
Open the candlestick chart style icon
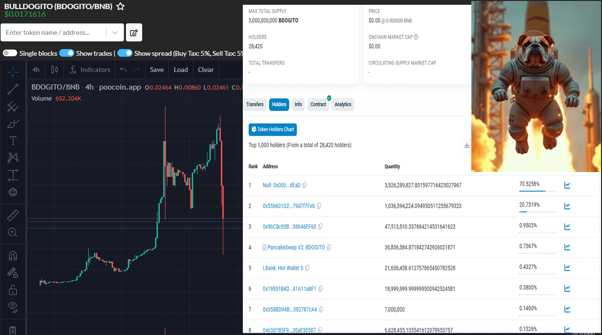[54, 70]
